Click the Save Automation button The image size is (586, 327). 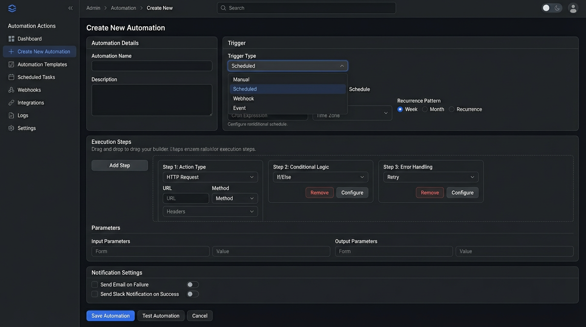pyautogui.click(x=110, y=316)
